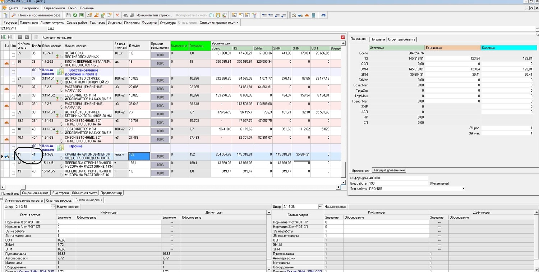Viewport: 539px width, 272px height.
Task: Expand the 'Список открытых окон' dropdown
Action: pyautogui.click(x=237, y=23)
